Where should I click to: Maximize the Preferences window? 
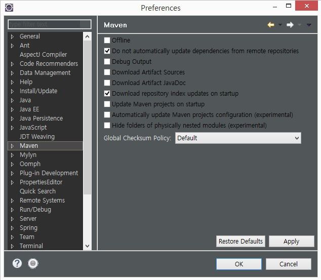click(x=289, y=6)
